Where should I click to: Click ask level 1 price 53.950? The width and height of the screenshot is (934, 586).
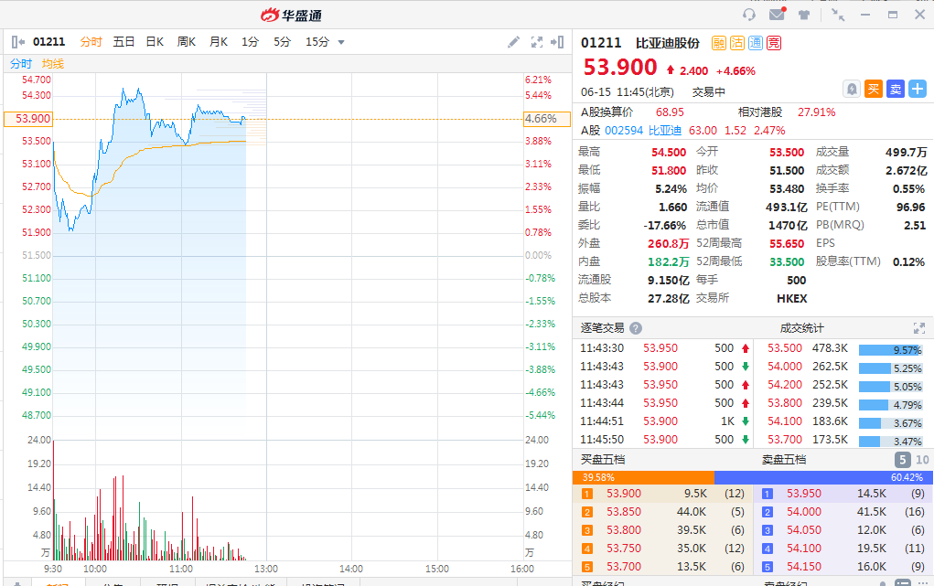pyautogui.click(x=803, y=494)
